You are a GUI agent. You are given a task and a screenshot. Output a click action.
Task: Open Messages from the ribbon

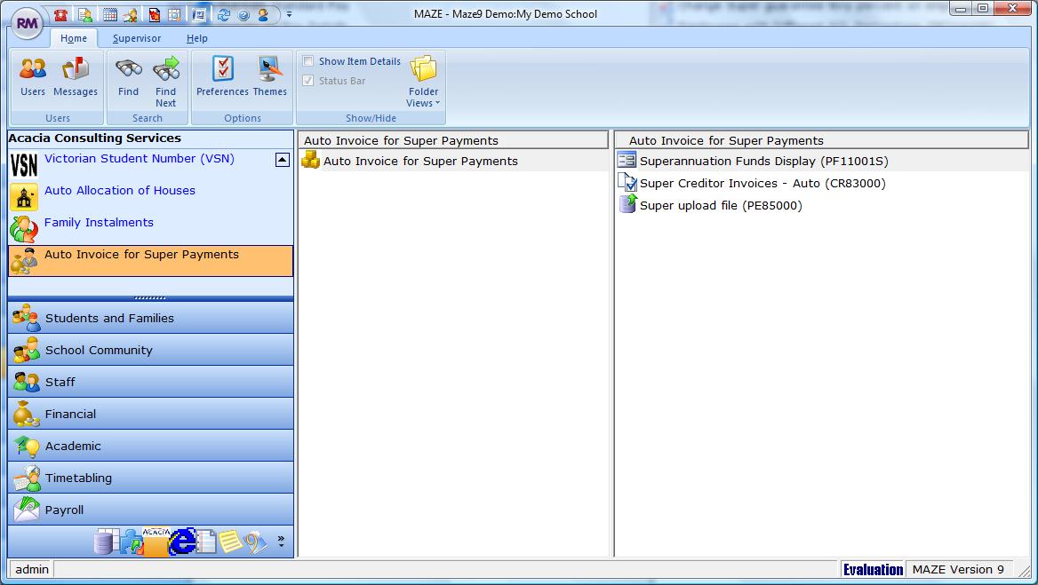click(x=76, y=76)
